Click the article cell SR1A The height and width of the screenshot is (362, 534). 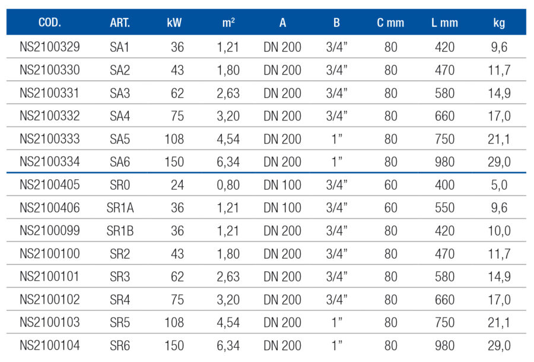click(120, 208)
